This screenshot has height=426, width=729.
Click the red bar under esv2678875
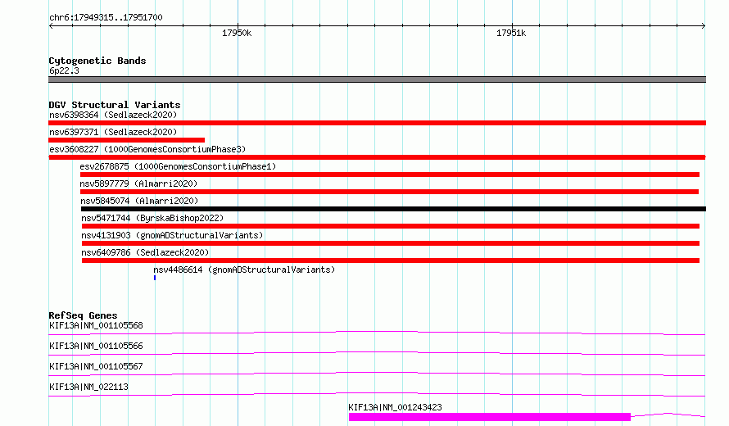pyautogui.click(x=390, y=174)
